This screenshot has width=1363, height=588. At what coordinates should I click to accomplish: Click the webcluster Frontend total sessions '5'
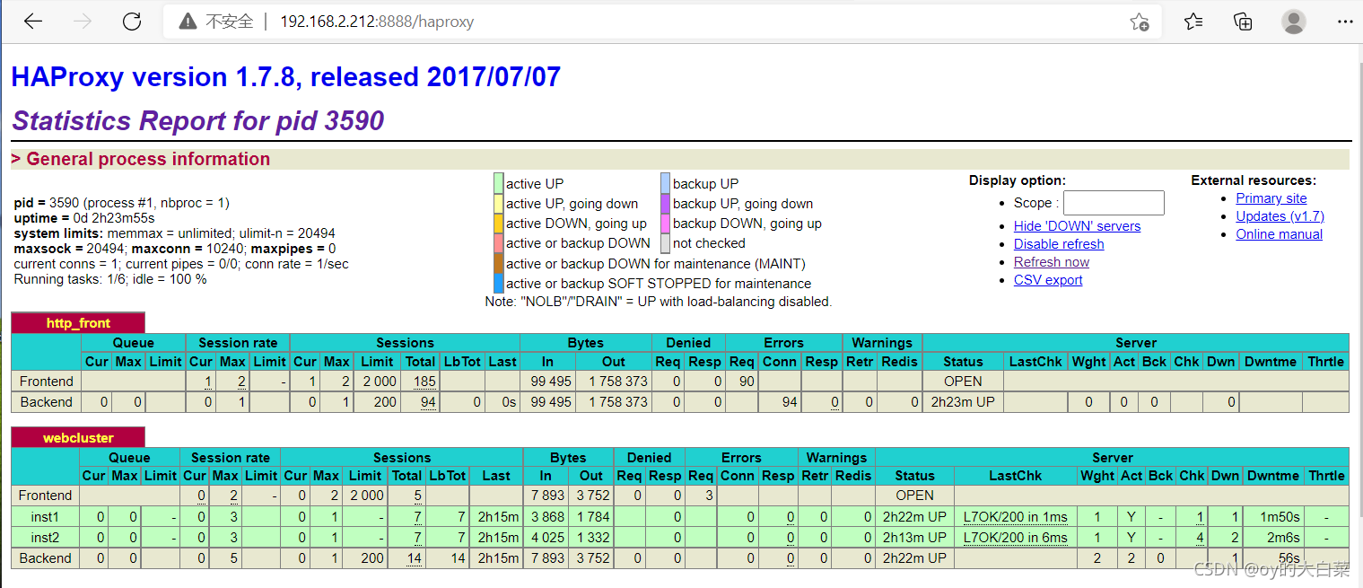(418, 496)
